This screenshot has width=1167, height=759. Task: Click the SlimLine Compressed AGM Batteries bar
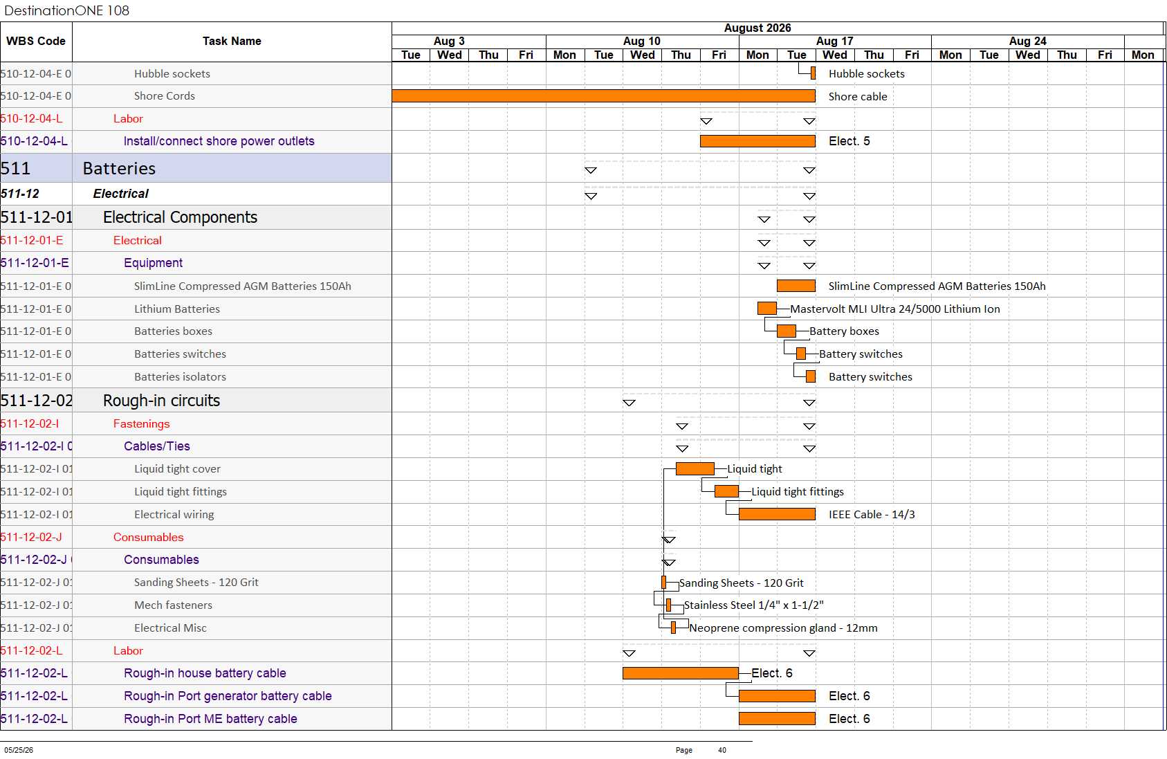point(796,286)
